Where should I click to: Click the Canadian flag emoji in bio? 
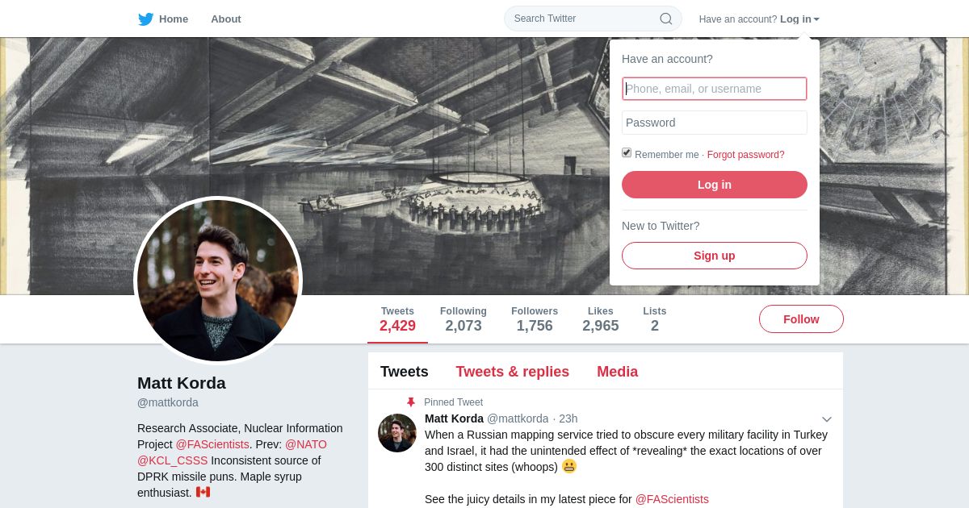pos(203,492)
